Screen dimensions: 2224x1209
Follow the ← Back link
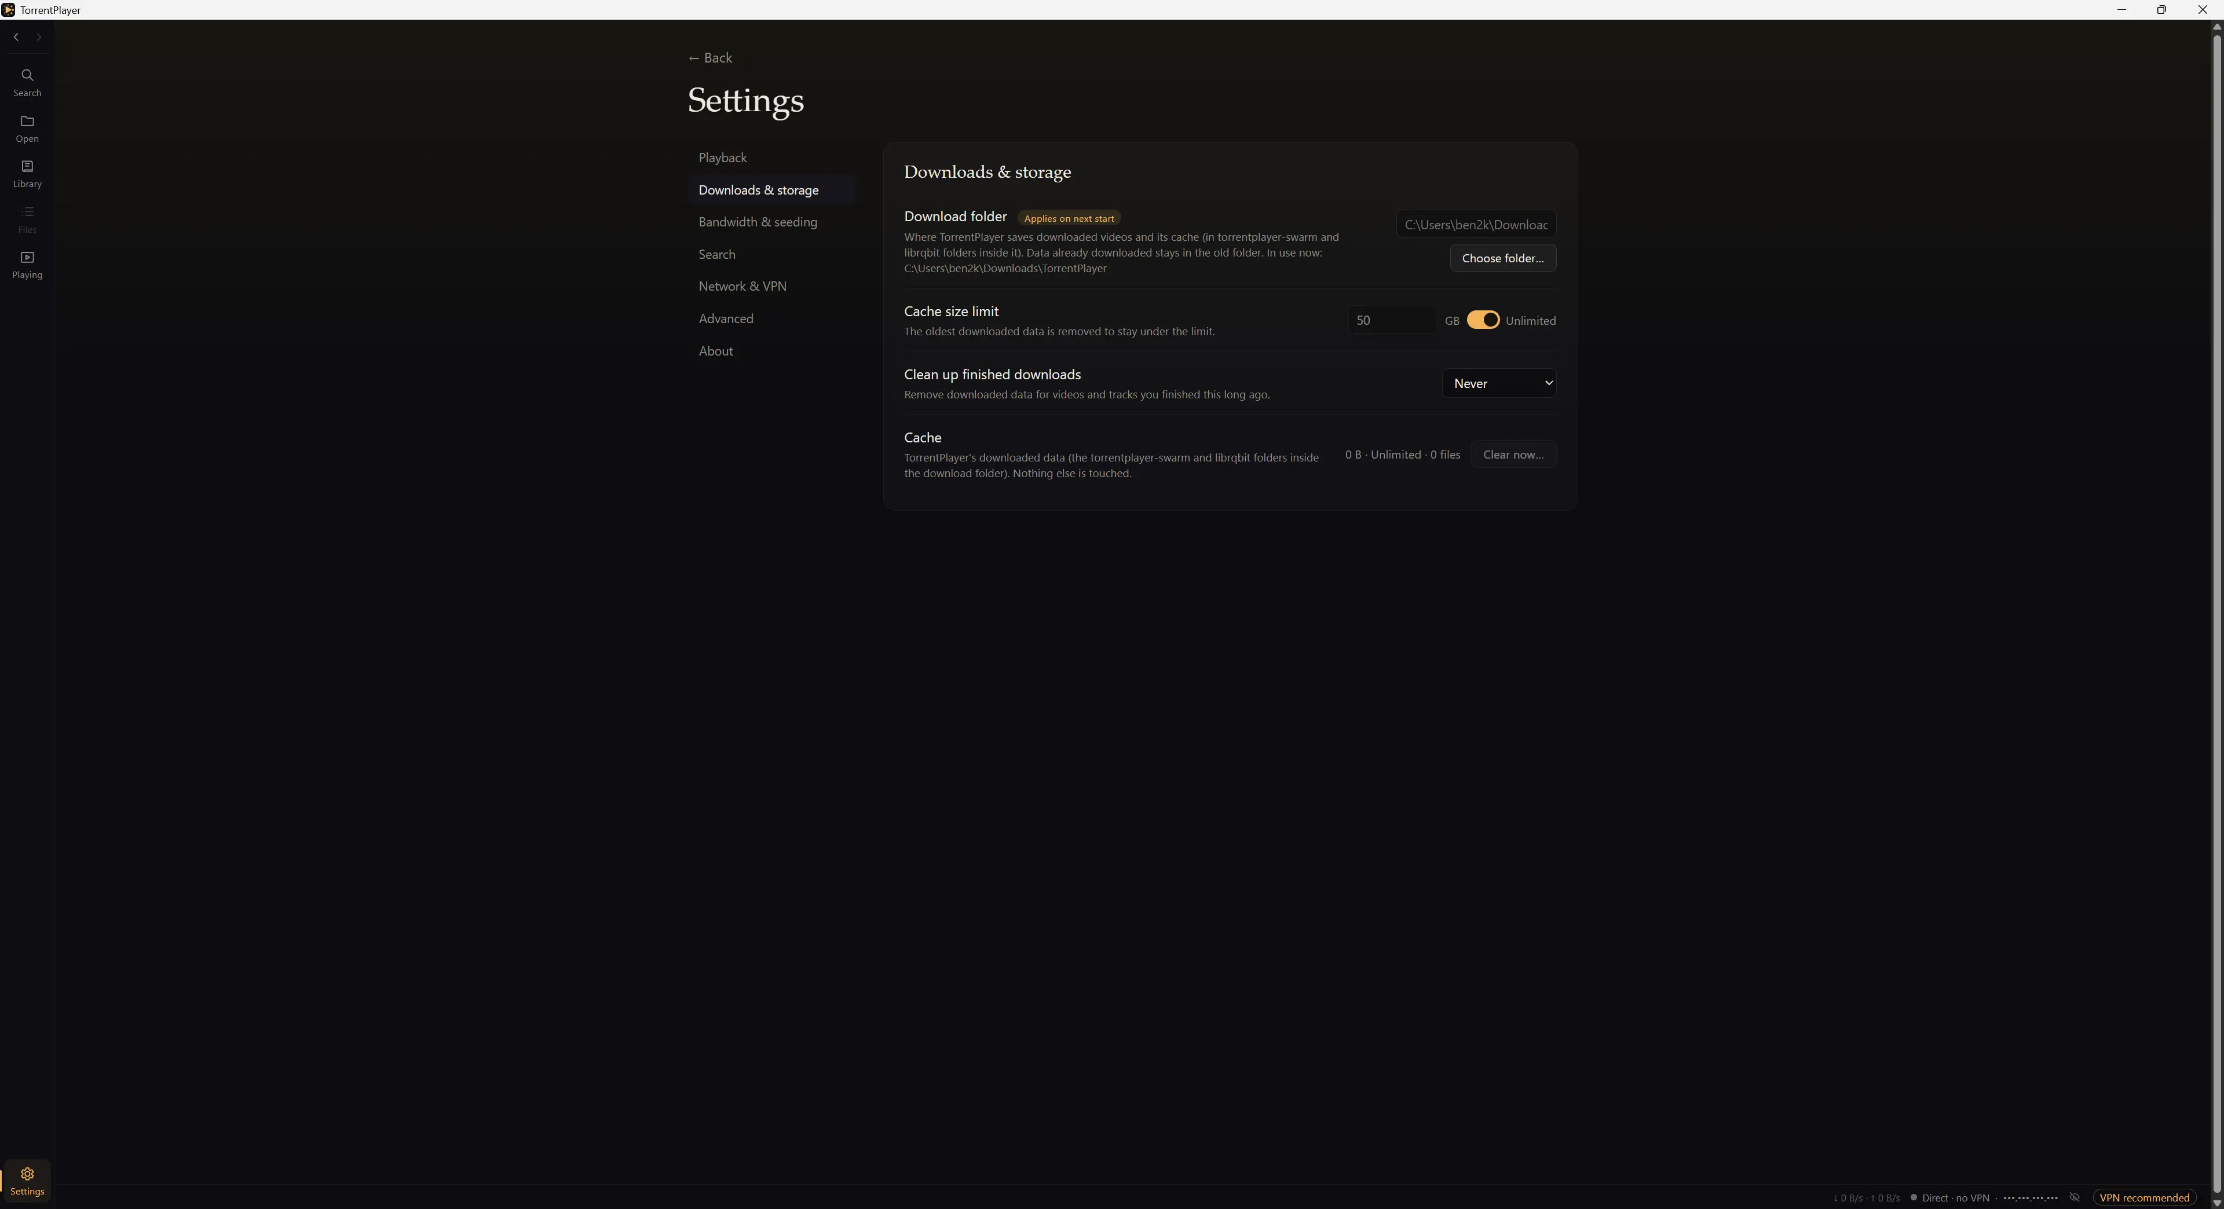coord(709,58)
